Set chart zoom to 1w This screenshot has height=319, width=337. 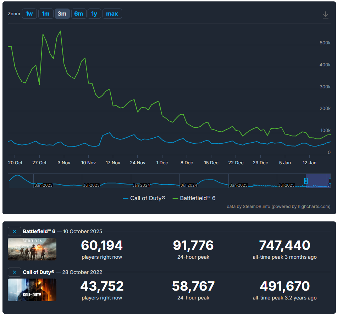[29, 14]
